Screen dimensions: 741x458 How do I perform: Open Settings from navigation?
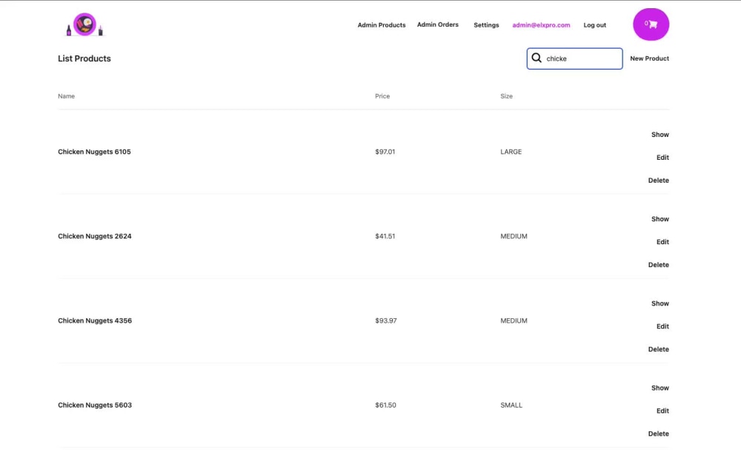pos(486,25)
